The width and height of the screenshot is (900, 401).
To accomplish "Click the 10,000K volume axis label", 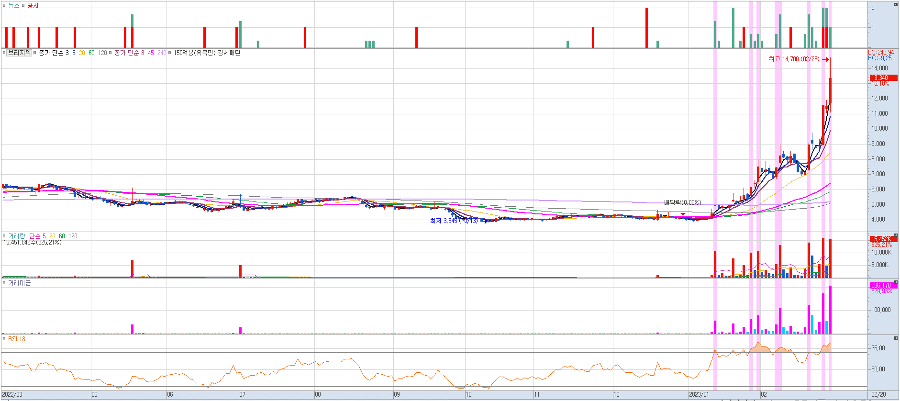I will (881, 253).
